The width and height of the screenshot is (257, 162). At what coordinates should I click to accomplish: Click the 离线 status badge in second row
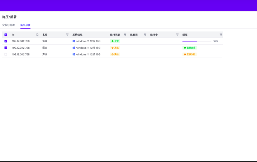click(x=115, y=48)
